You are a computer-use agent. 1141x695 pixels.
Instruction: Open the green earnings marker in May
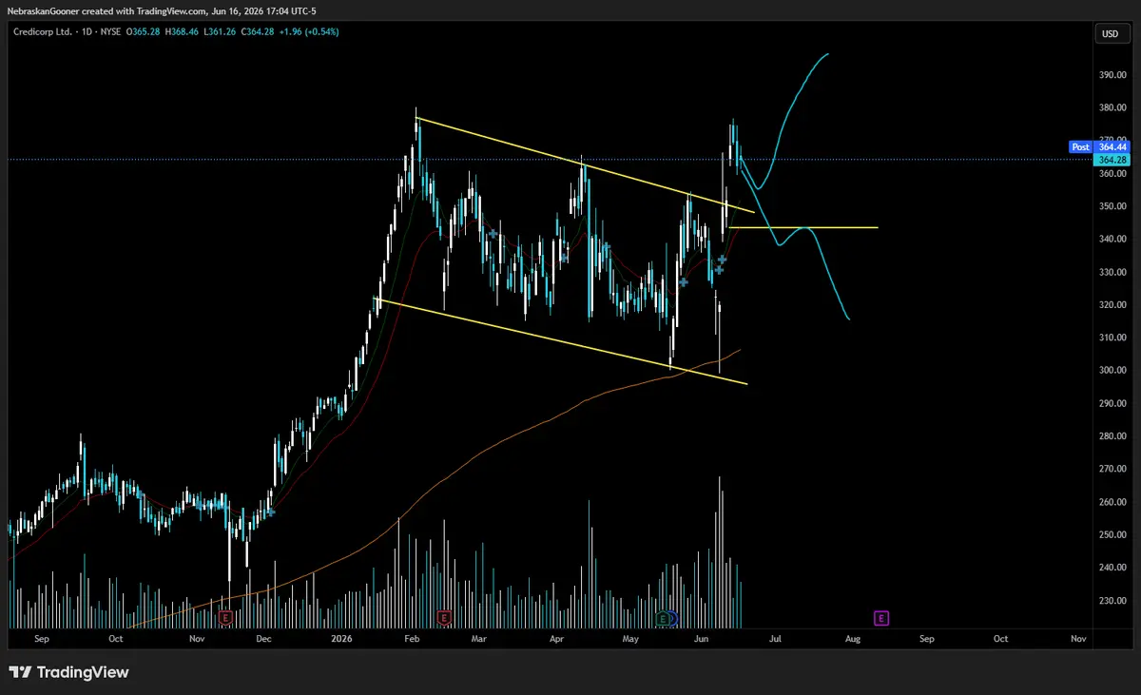click(x=663, y=618)
